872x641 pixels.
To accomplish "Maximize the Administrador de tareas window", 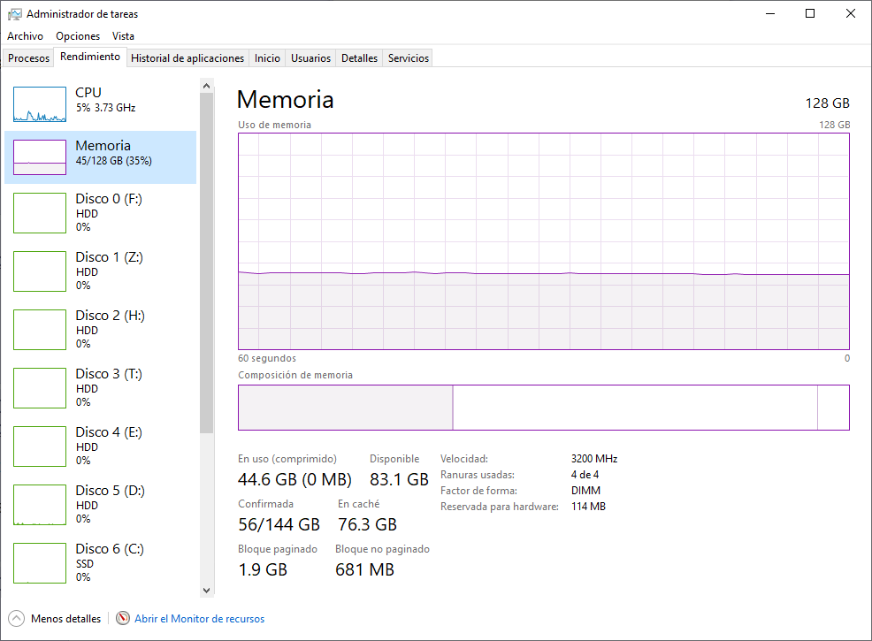I will (x=810, y=13).
